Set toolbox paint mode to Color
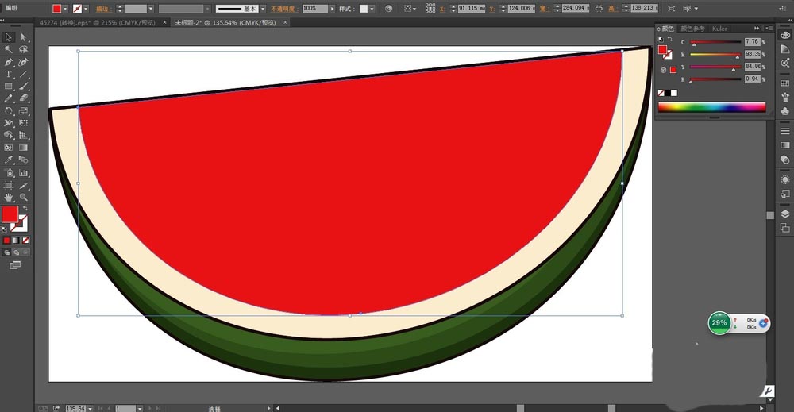794x412 pixels. (x=6, y=241)
